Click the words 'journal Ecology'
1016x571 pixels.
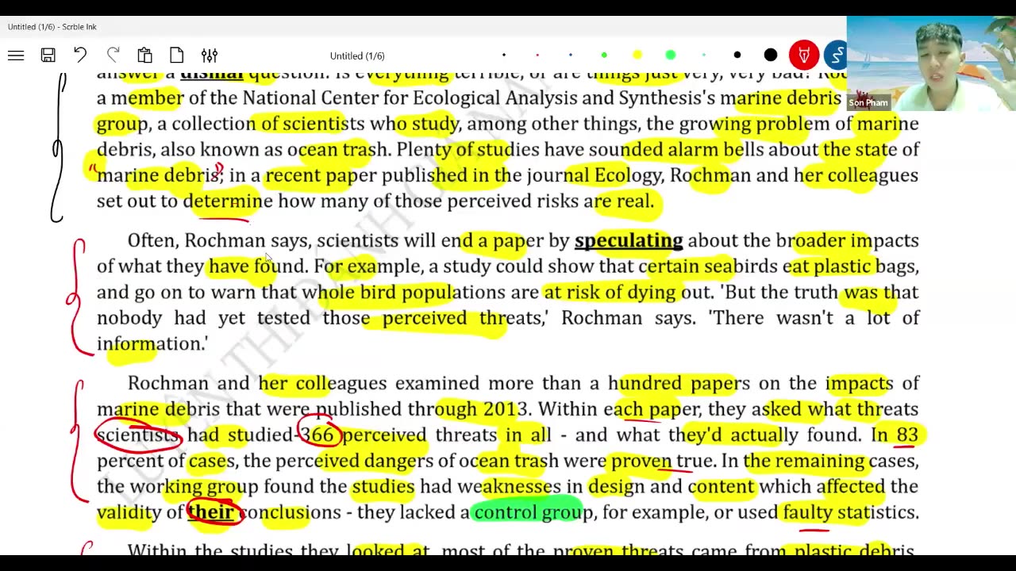click(x=596, y=175)
